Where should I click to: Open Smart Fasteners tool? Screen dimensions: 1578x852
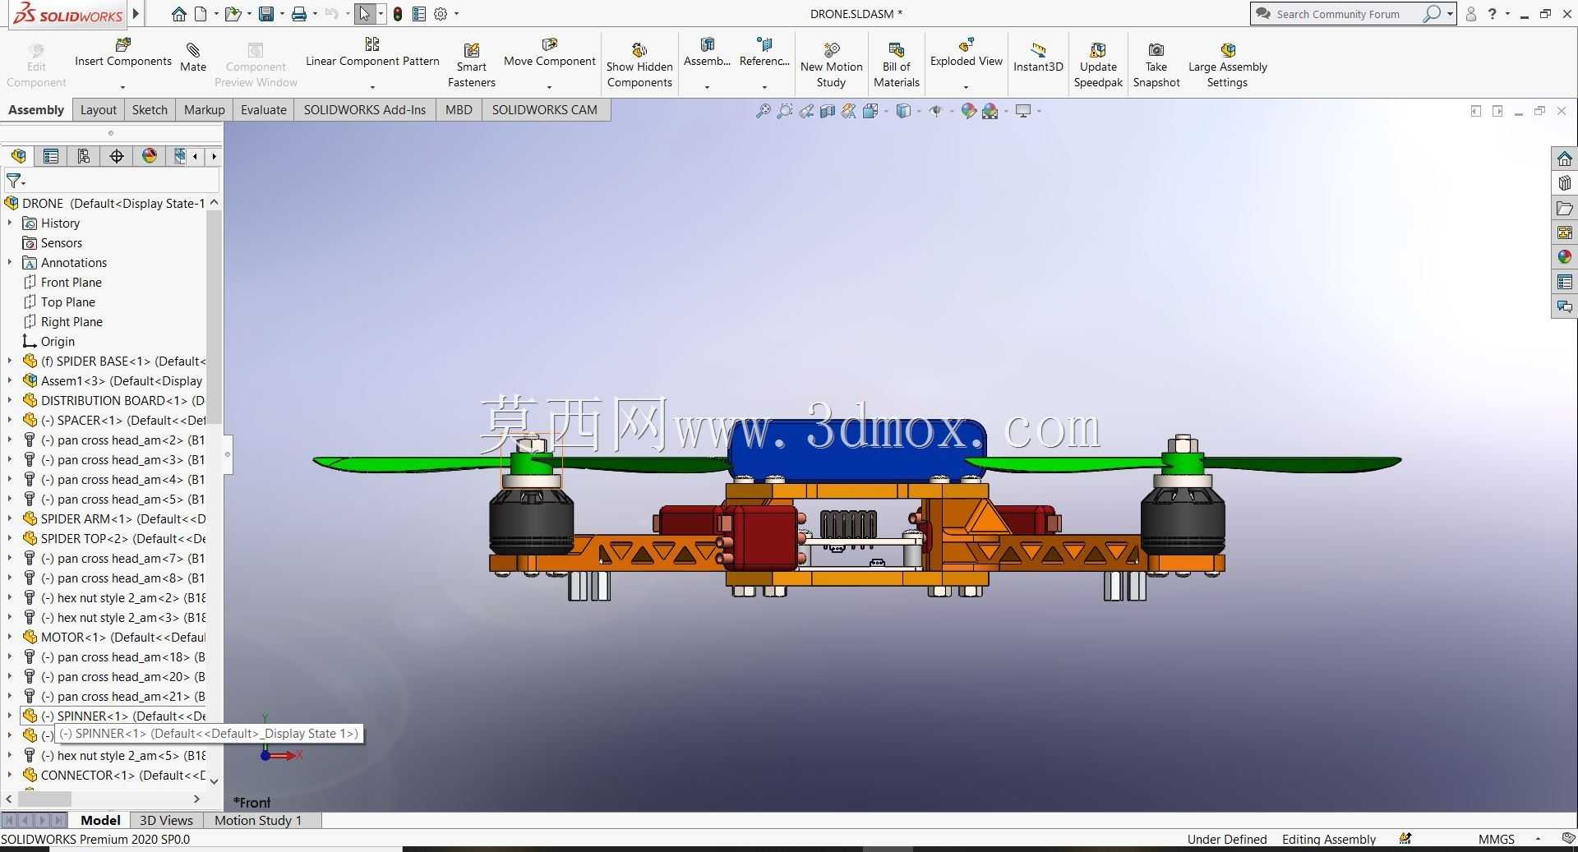coord(472,66)
